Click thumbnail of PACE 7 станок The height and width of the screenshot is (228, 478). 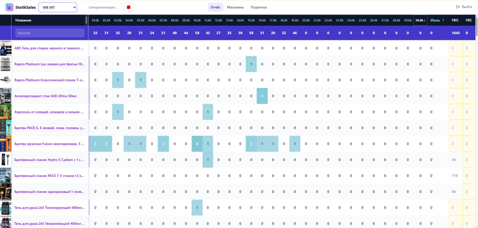tap(6, 175)
